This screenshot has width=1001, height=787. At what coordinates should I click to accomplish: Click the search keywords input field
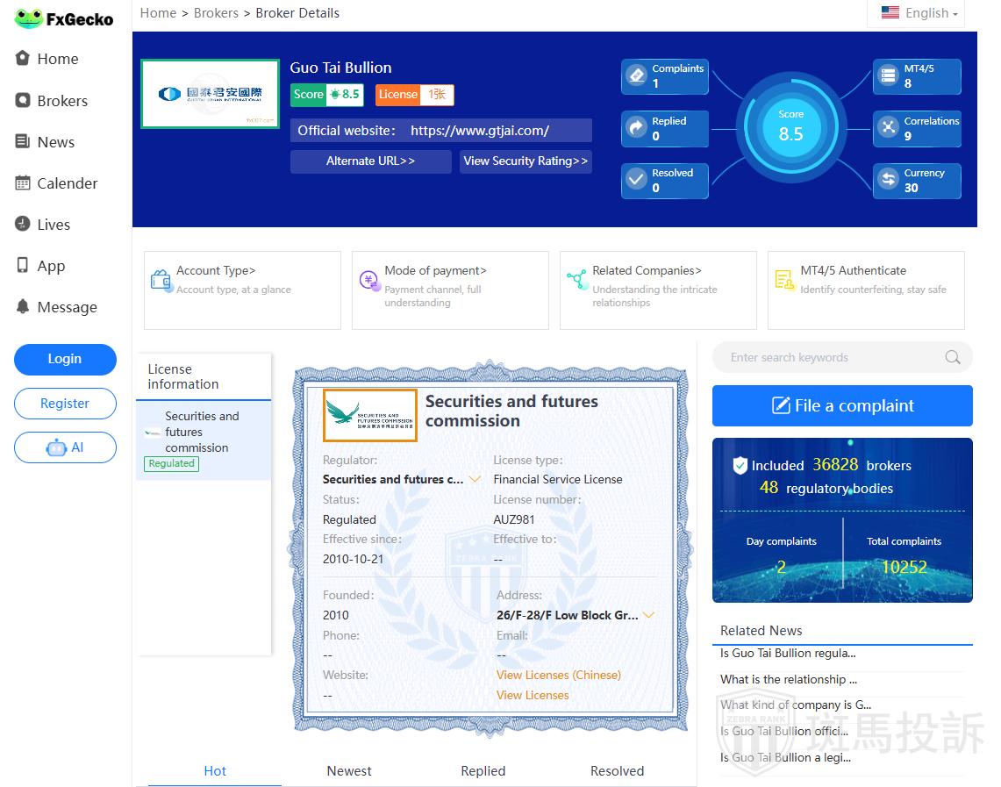[x=829, y=357]
